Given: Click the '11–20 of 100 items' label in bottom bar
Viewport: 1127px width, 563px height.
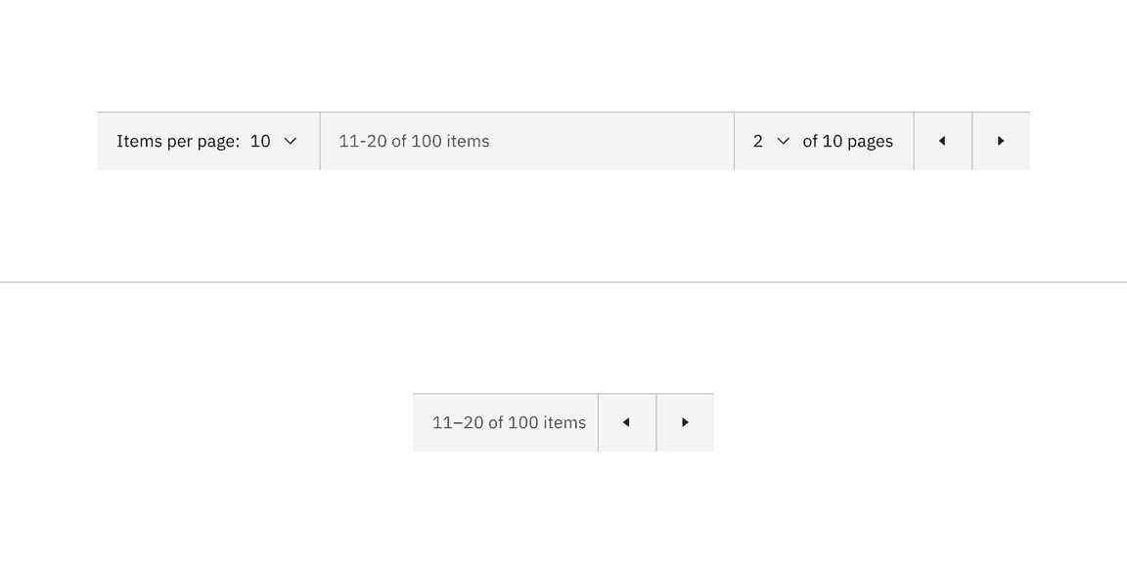Looking at the screenshot, I should (509, 422).
